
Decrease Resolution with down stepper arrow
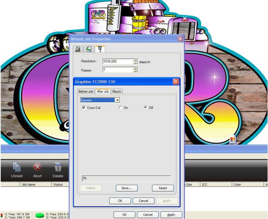point(135,63)
